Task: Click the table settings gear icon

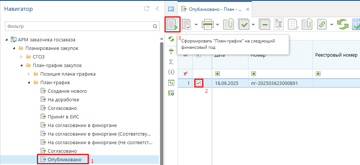Action: pyautogui.click(x=171, y=93)
